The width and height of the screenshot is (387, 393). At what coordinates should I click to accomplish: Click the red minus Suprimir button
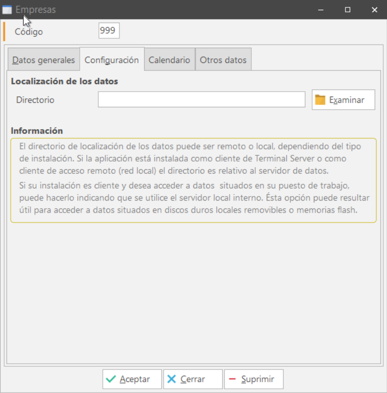pyautogui.click(x=253, y=379)
